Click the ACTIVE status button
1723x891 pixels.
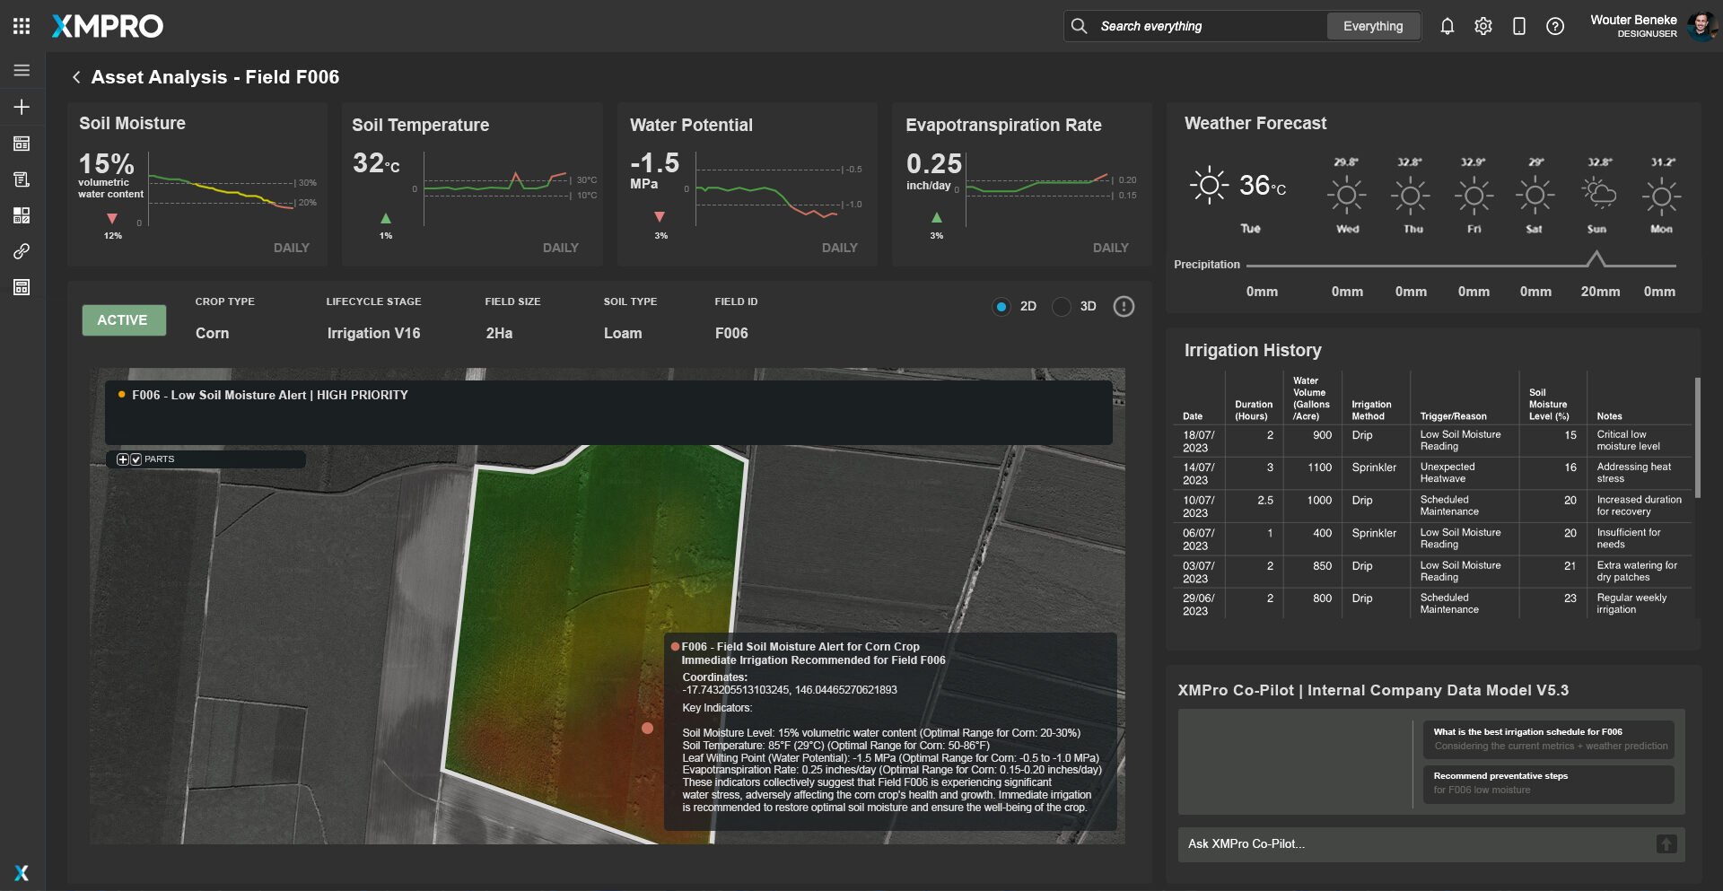tap(124, 320)
